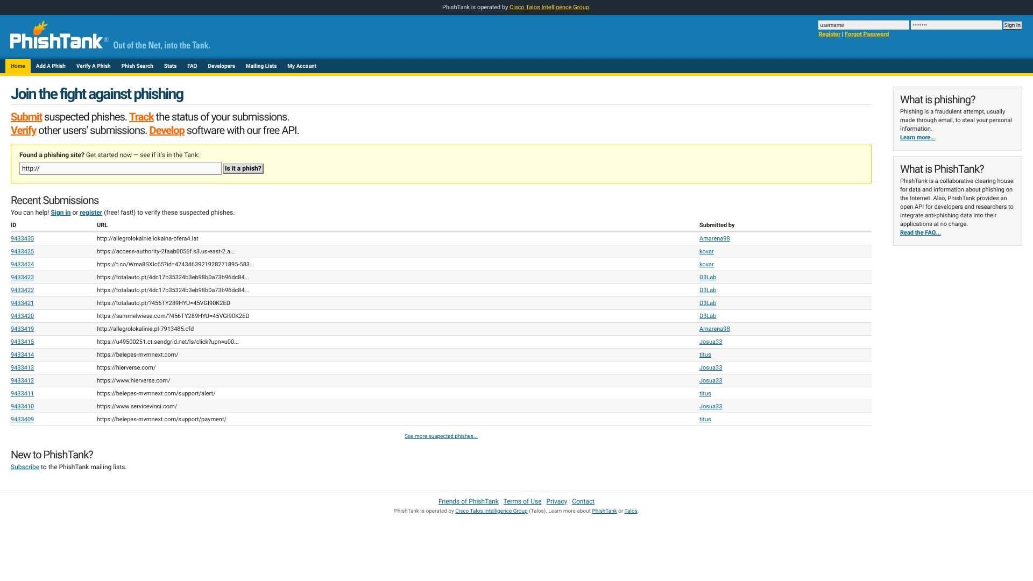Screen dimensions: 1033x581
Task: Click See more suspected phishes link
Action: point(441,436)
